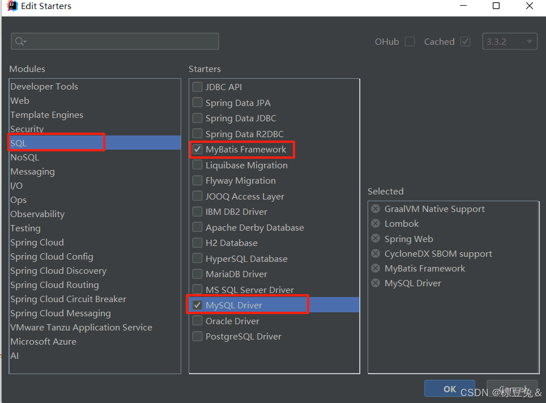Choose the Microsoft Azure module
The width and height of the screenshot is (546, 403).
pyautogui.click(x=95, y=342)
